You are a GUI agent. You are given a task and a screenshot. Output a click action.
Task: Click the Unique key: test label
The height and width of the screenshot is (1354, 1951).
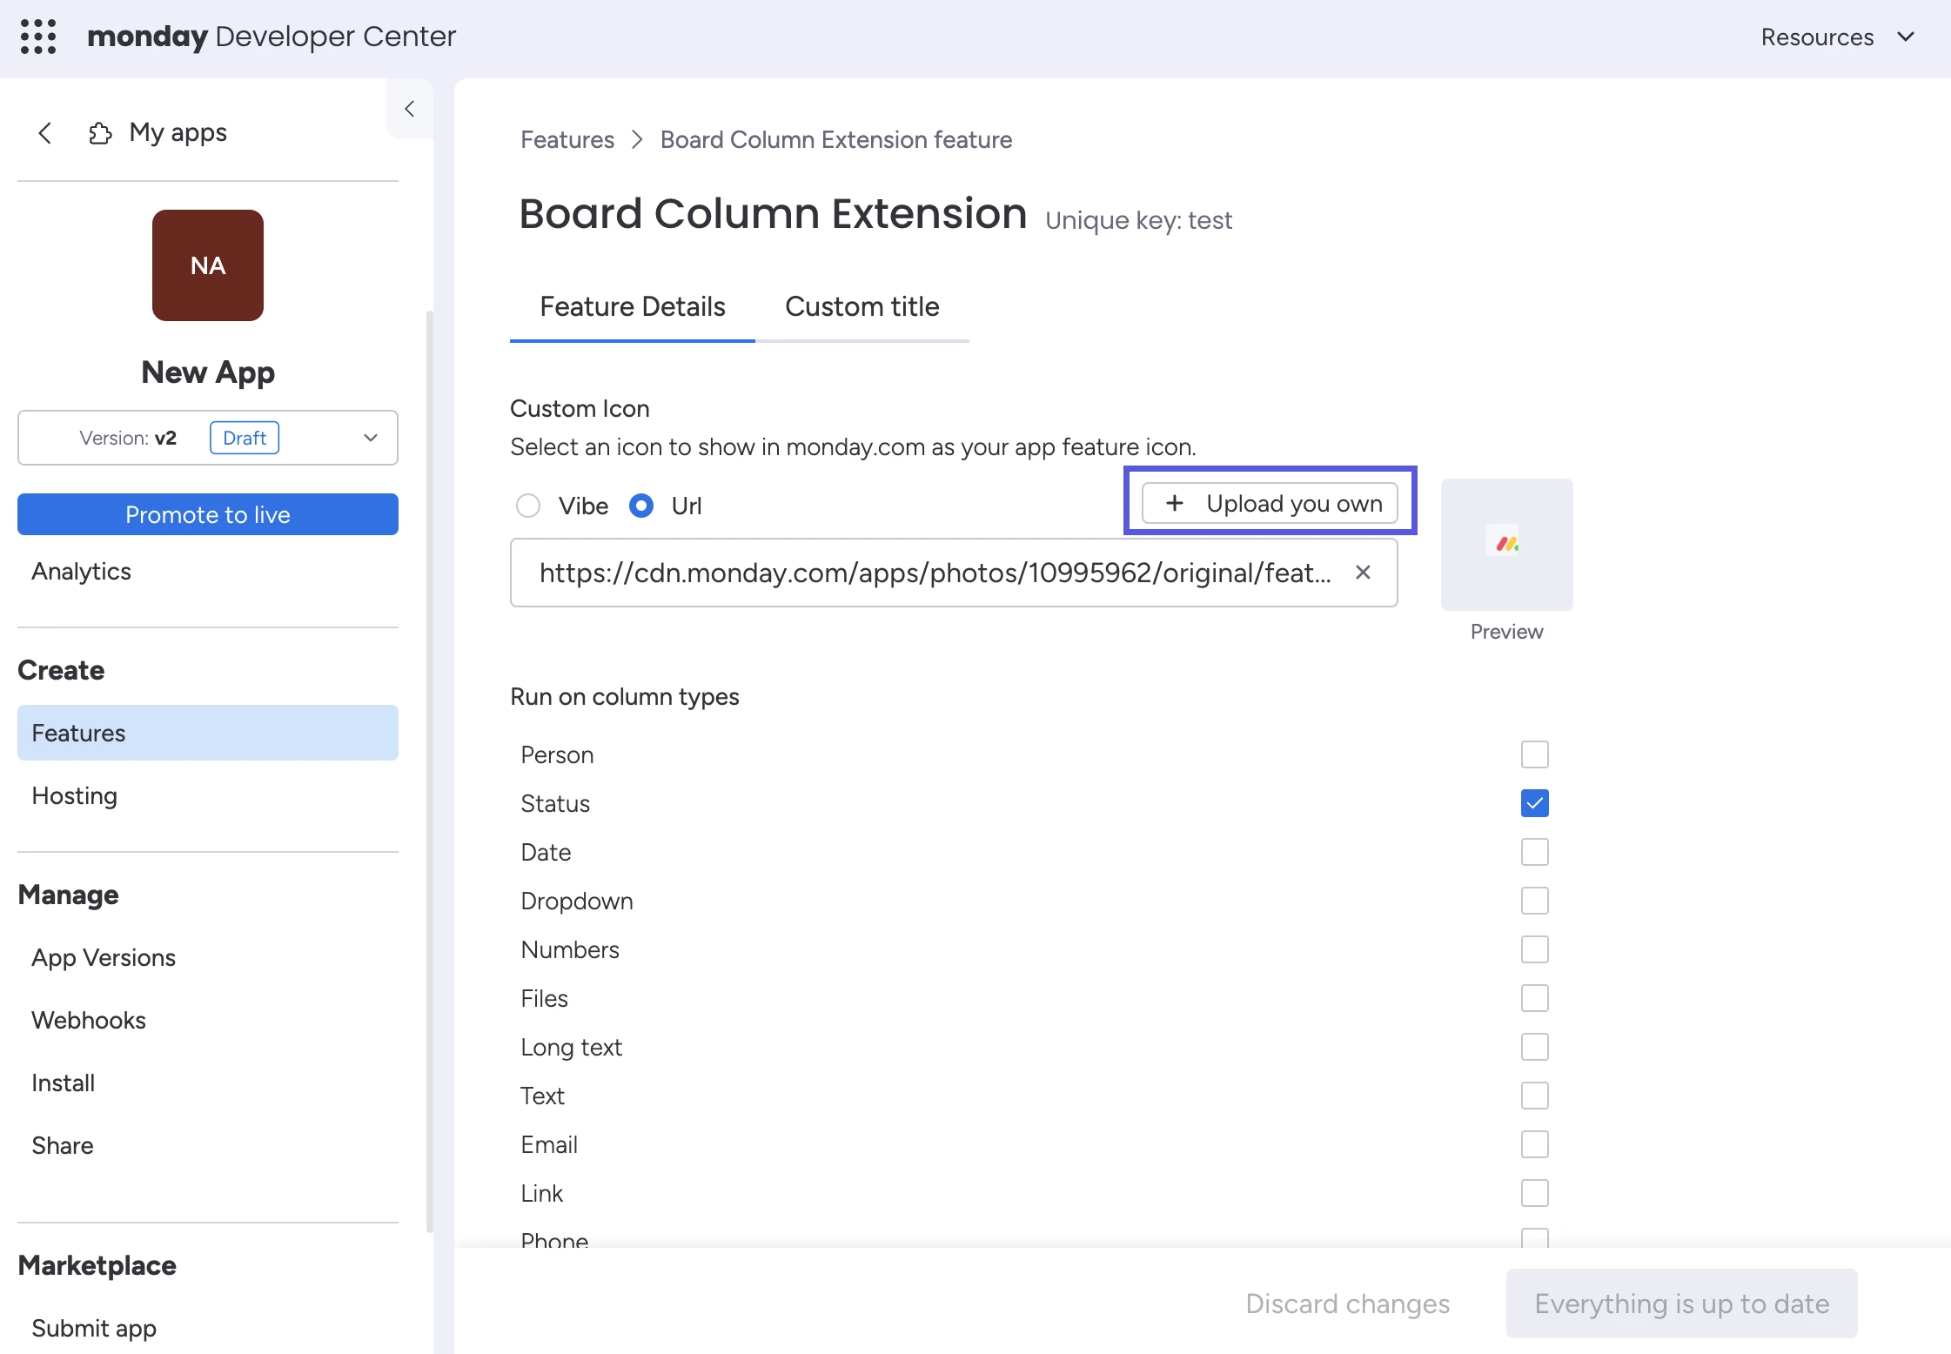(x=1138, y=220)
